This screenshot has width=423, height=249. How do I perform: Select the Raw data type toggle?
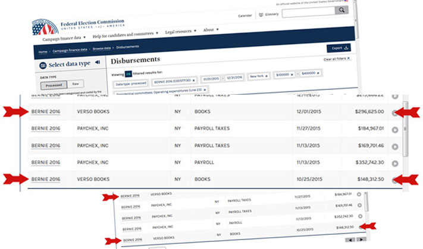(x=76, y=84)
